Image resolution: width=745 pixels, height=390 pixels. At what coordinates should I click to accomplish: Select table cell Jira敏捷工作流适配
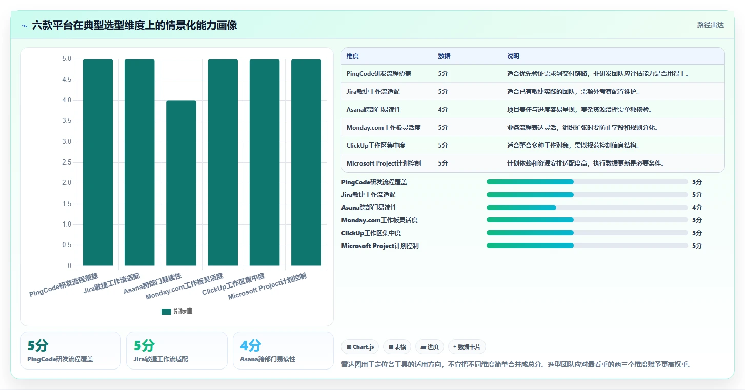point(373,91)
